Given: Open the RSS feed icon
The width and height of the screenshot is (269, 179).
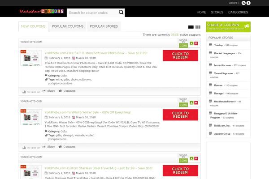Looking at the screenshot, I should point(243,3).
